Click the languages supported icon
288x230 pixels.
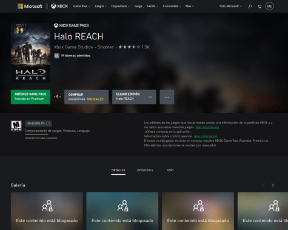coord(56,56)
